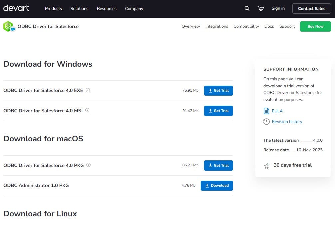Open the Company menu
Viewport: 335px width, 227px height.
[x=134, y=9]
